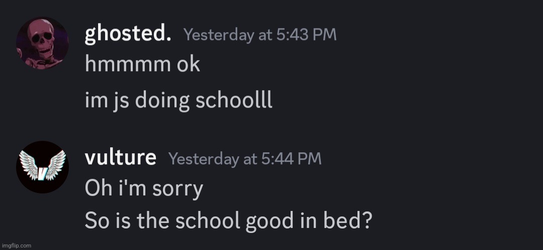Select the 'Oh i'm sorry' message
543x250 pixels.
pyautogui.click(x=144, y=189)
